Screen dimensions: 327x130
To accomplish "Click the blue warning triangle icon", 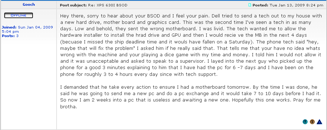I will (x=319, y=122).
